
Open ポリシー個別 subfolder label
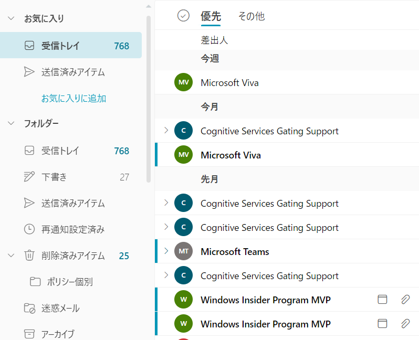70,282
